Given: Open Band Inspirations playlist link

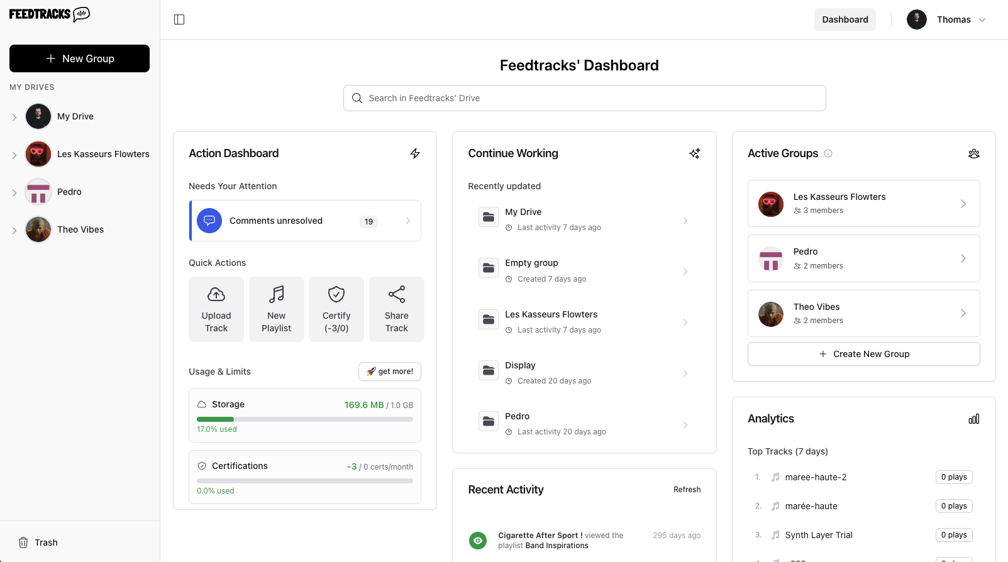Looking at the screenshot, I should 557,546.
